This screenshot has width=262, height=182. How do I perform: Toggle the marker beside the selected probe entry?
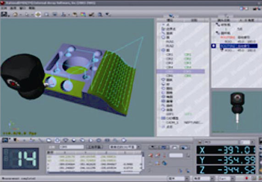(x=213, y=46)
